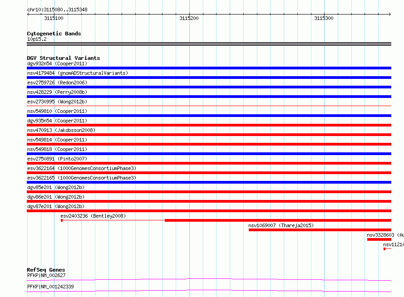404x297 pixels.
Task: Select the PFKP|NM_001242339 gene label
Action: [x=50, y=287]
